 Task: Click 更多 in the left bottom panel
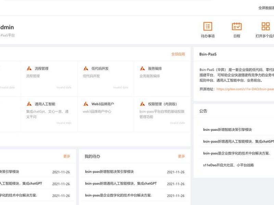point(66,156)
